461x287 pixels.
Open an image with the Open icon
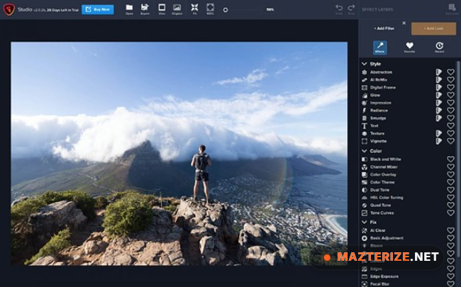coord(129,9)
